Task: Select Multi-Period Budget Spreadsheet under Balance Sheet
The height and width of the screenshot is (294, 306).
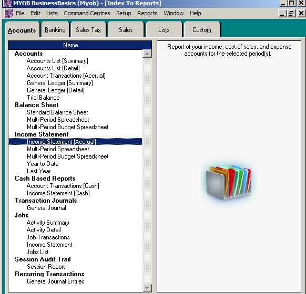Action: click(x=67, y=127)
